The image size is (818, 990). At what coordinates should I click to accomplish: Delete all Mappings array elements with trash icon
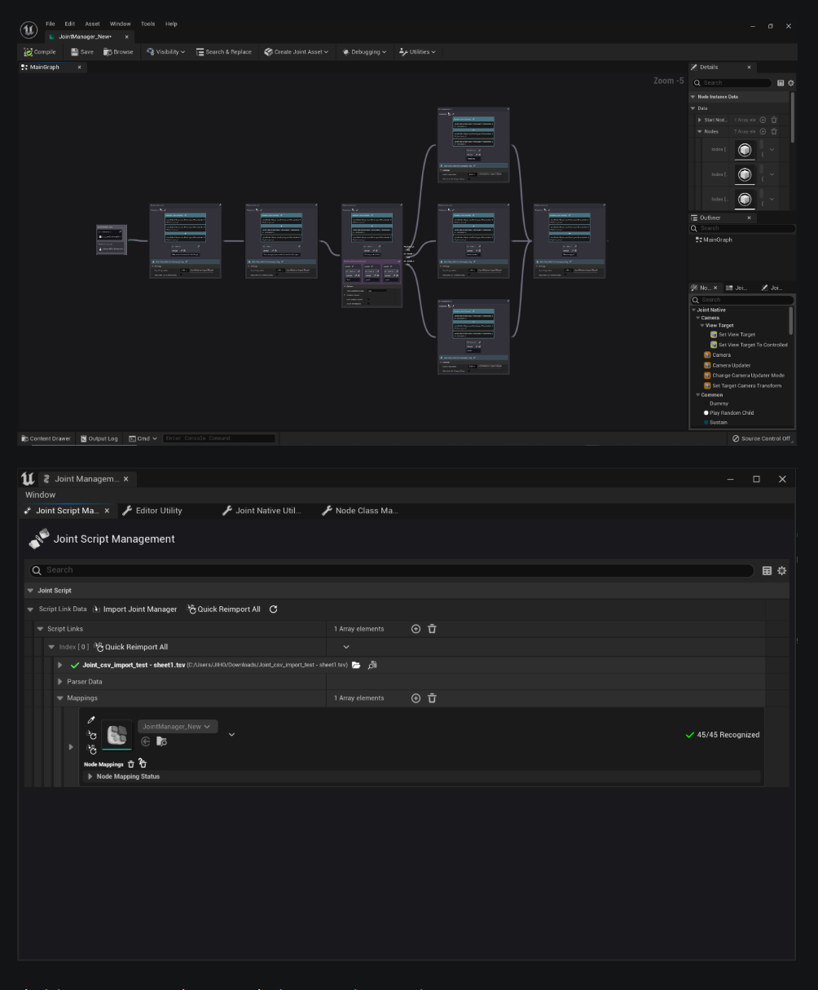(433, 698)
